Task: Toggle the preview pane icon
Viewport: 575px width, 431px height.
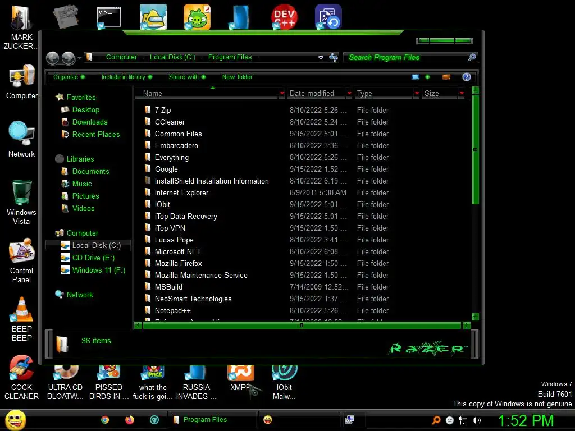Action: click(446, 77)
